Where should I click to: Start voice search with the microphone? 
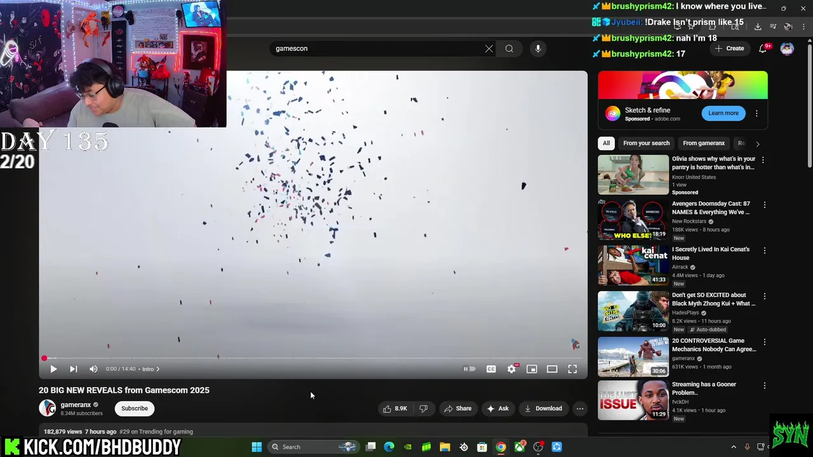coord(538,48)
